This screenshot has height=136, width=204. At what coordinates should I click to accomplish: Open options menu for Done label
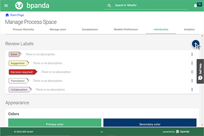pos(192,54)
